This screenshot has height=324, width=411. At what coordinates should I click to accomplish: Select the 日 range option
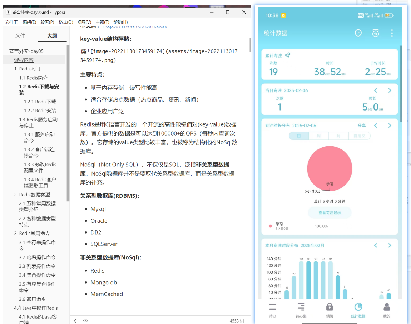299,136
